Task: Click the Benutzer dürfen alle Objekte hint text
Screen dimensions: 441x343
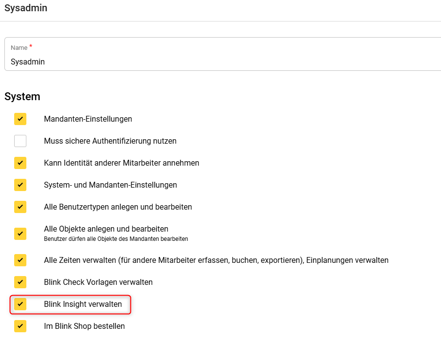Action: [x=116, y=239]
